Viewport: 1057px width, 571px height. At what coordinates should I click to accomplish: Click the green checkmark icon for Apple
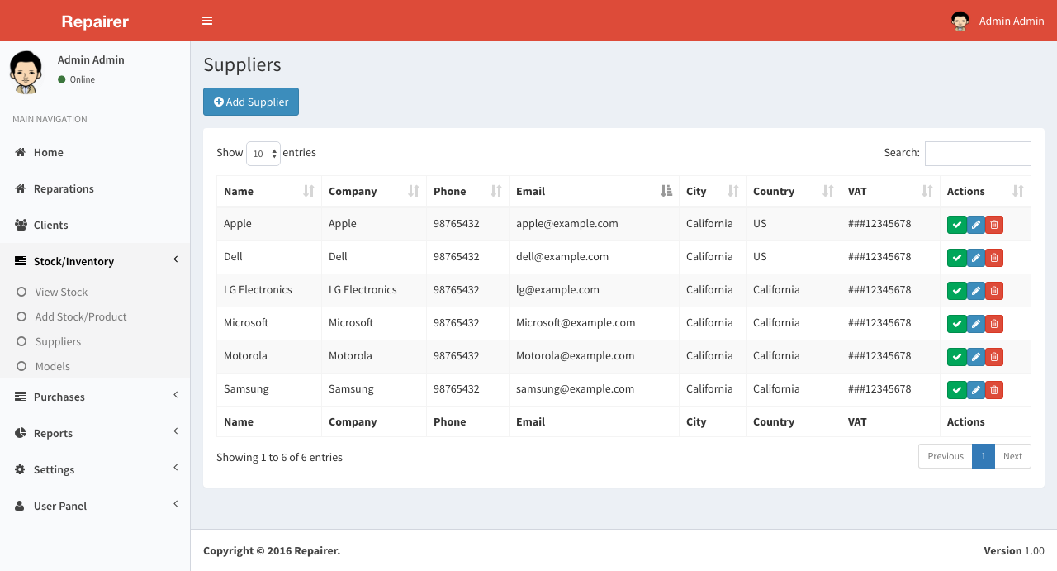[956, 225]
